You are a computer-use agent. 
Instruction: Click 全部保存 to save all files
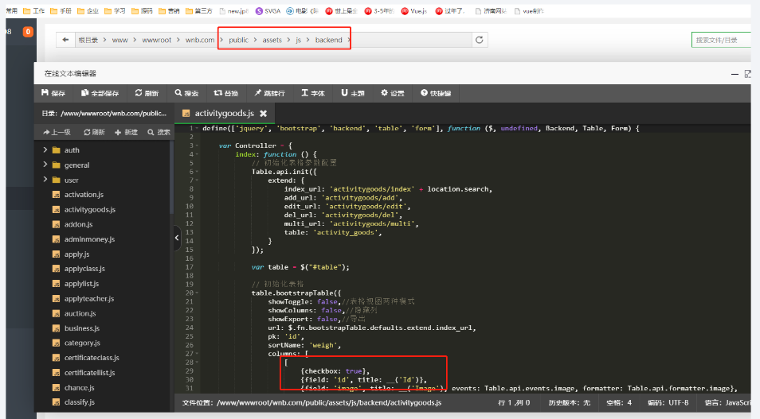click(x=100, y=93)
